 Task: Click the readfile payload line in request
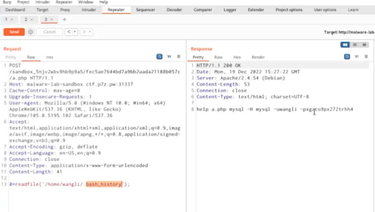click(x=70, y=184)
